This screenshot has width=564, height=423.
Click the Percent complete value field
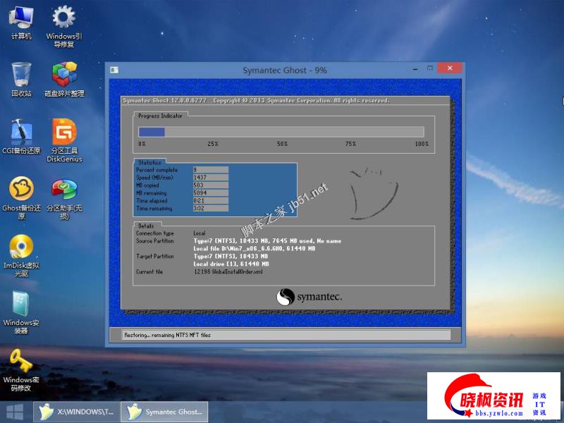210,170
